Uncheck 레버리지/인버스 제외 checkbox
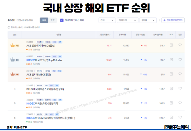Viewport: 191px width, 131px height. point(62,20)
